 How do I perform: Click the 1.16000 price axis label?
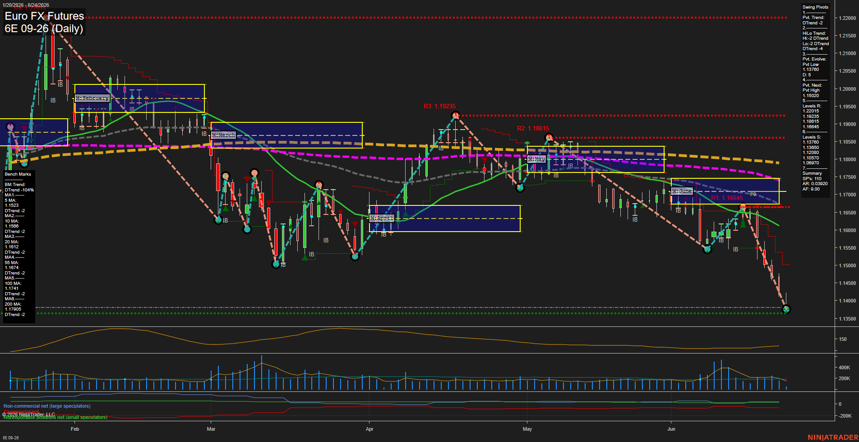847,230
